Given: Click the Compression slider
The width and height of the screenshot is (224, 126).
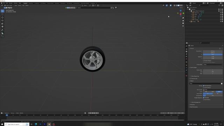Looking at the screenshot, I should (x=213, y=96).
